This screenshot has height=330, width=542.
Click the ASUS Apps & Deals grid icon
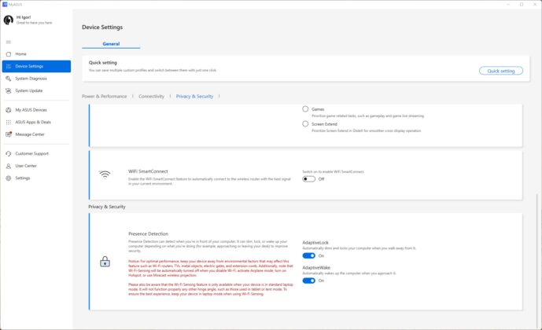(9, 123)
